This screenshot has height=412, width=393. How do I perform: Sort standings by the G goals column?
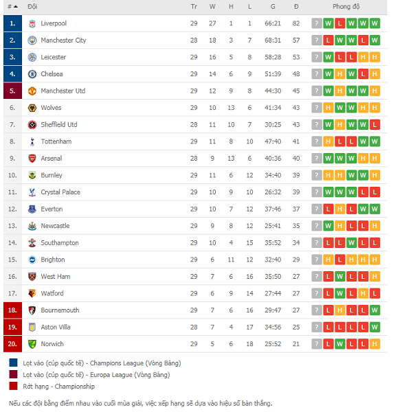(273, 7)
